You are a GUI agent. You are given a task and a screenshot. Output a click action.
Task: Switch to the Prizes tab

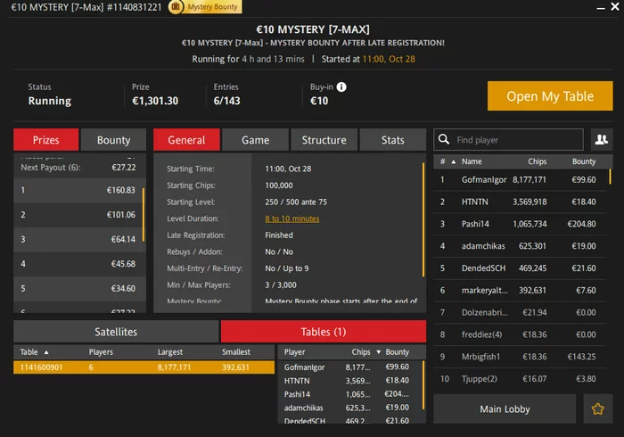point(45,140)
